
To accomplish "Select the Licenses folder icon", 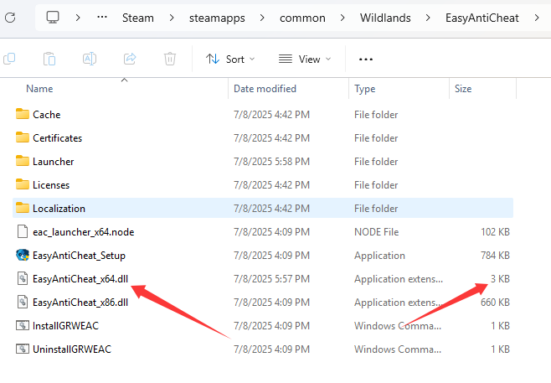I will 23,184.
